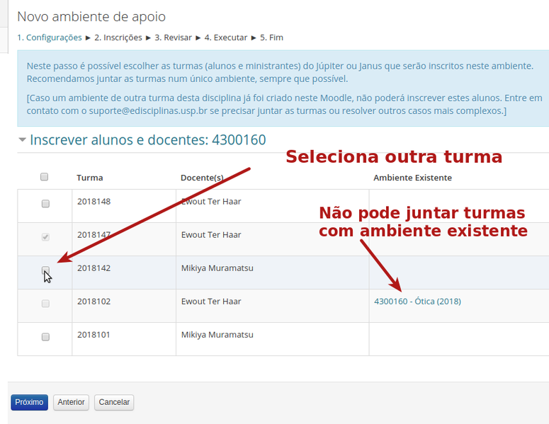The height and width of the screenshot is (424, 549).
Task: Click the 'Ambiente Existente' column header
Action: tap(412, 178)
